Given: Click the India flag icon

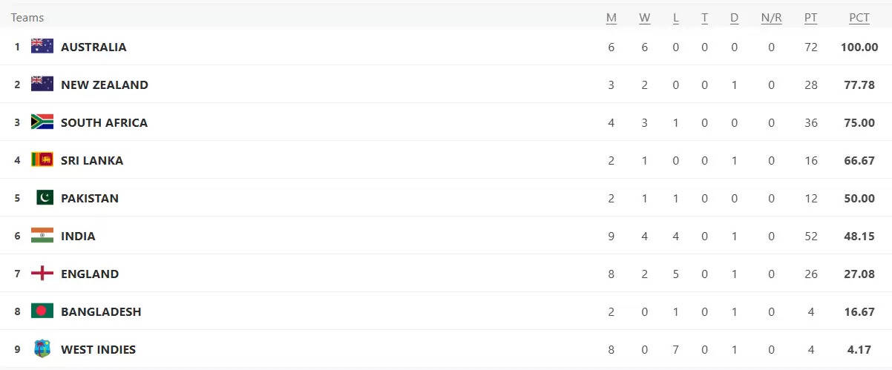Looking at the screenshot, I should click(42, 235).
